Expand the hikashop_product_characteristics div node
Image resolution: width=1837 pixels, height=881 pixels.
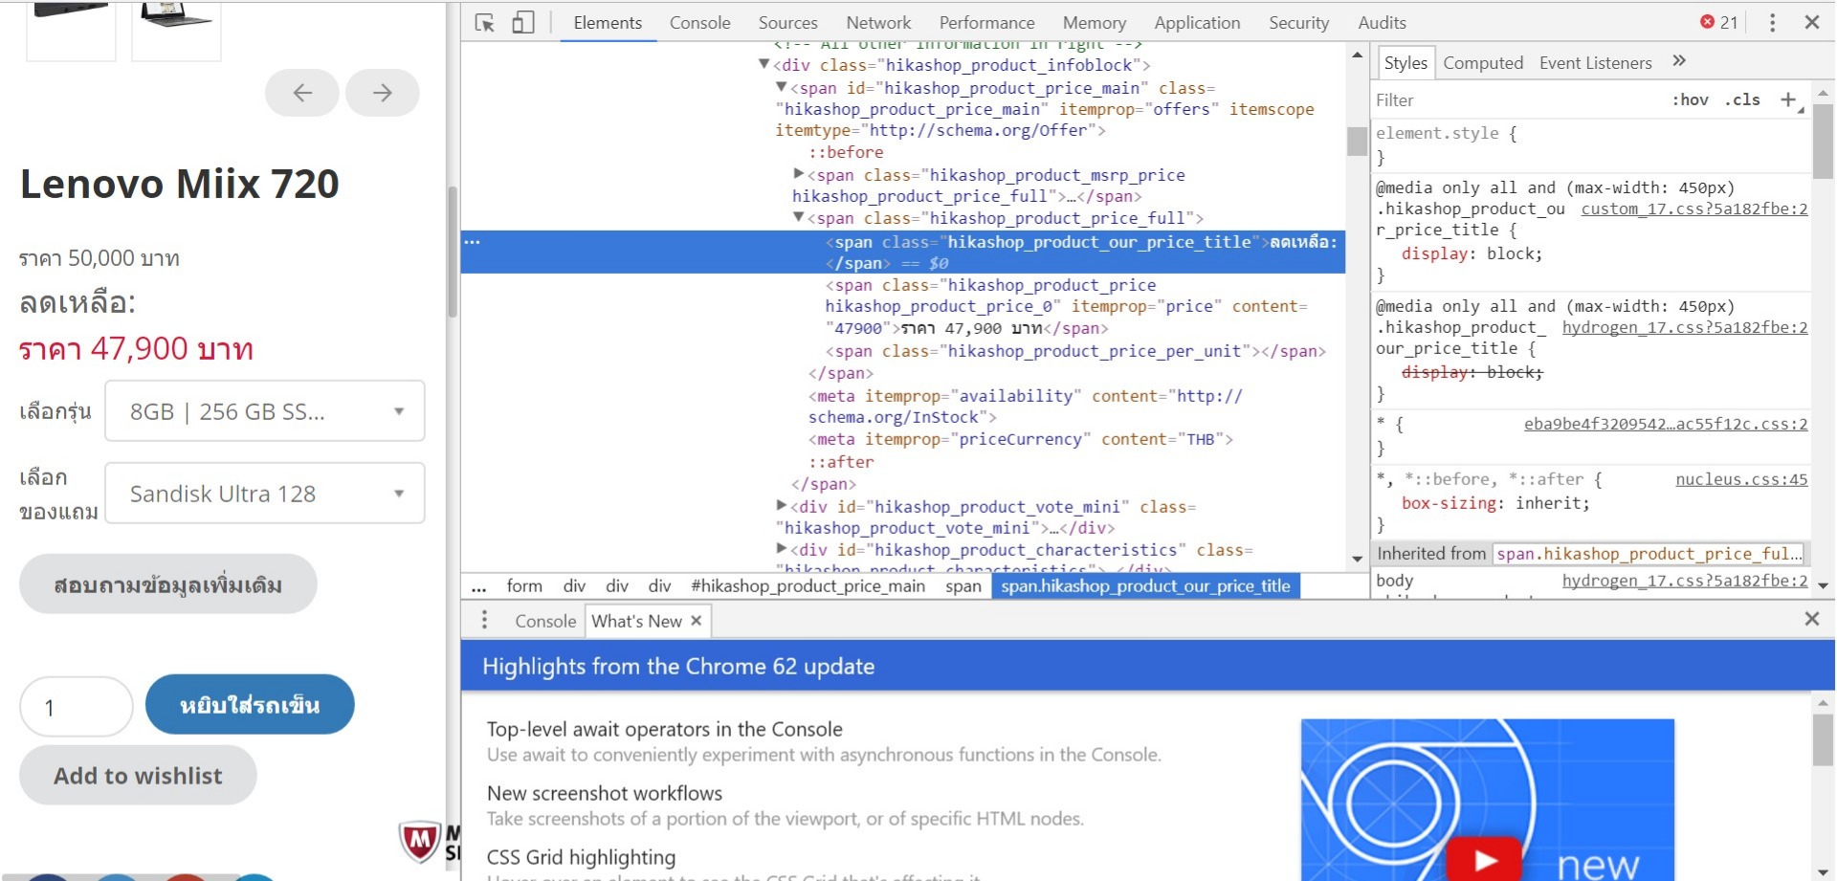click(781, 549)
